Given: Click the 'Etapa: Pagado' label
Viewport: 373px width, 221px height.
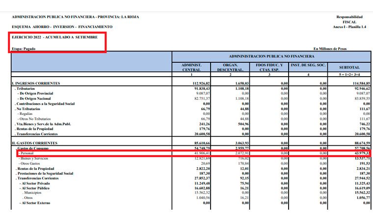Looking at the screenshot, I should pos(24,49).
